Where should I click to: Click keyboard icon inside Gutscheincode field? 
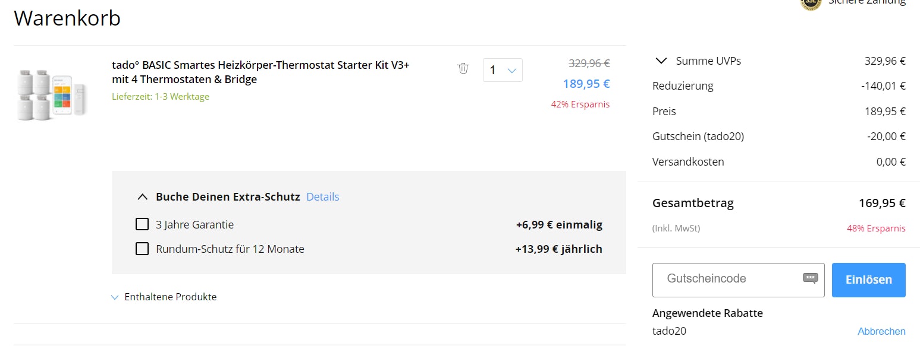tap(810, 278)
